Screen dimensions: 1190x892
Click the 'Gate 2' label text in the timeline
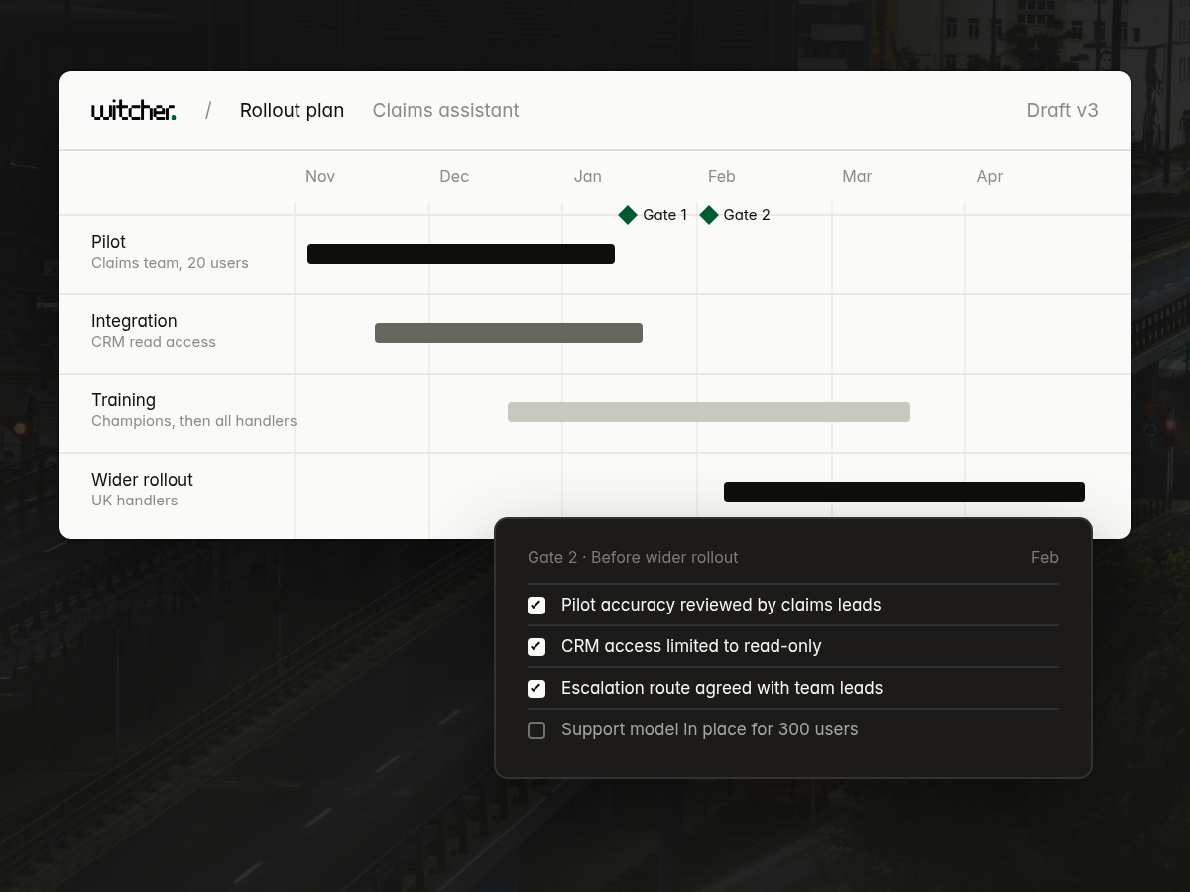747,215
